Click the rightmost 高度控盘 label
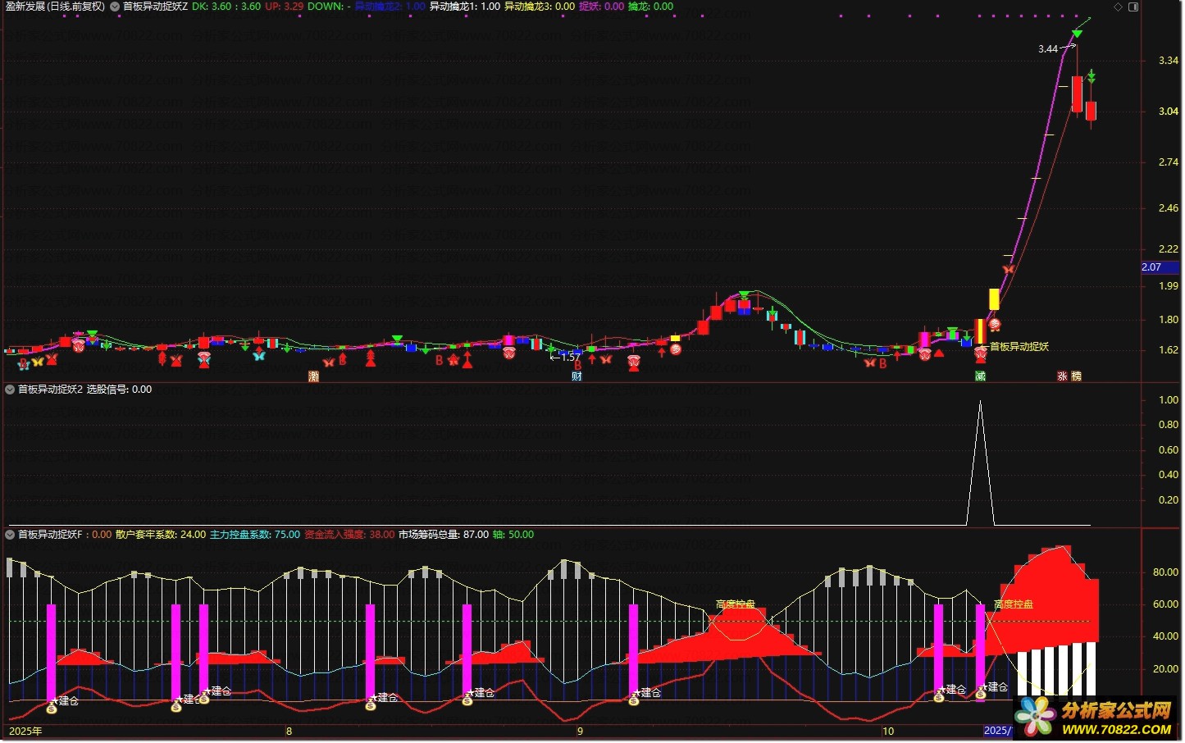This screenshot has height=743, width=1185. tap(1014, 604)
